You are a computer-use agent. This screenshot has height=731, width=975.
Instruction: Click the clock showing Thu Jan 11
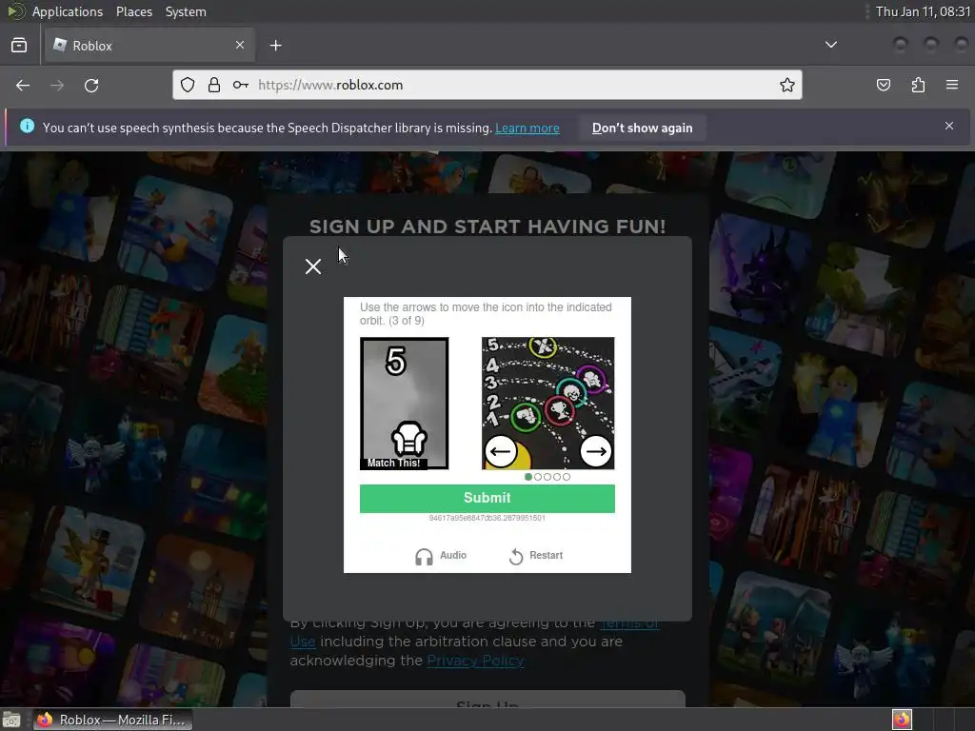(x=922, y=11)
